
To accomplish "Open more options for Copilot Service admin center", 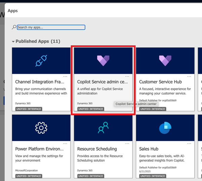I will [x=127, y=77].
